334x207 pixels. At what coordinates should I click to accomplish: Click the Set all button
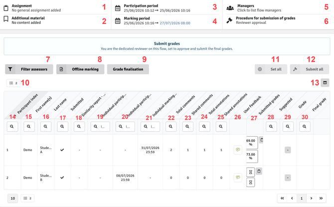[x=271, y=69]
